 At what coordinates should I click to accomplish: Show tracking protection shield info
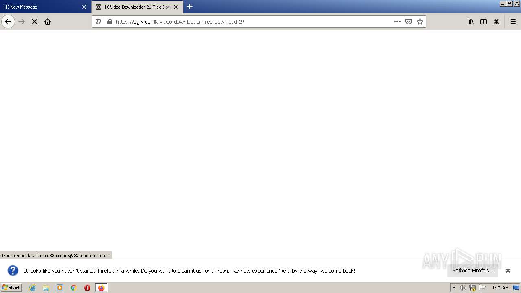click(x=98, y=22)
